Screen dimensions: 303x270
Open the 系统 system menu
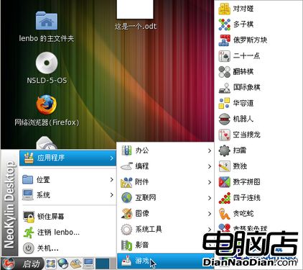point(68,194)
